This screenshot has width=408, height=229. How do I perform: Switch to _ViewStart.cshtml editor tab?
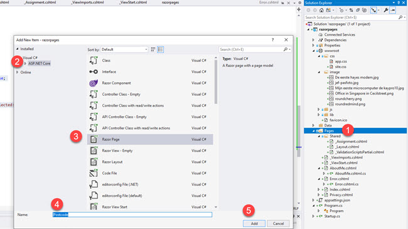tap(133, 3)
